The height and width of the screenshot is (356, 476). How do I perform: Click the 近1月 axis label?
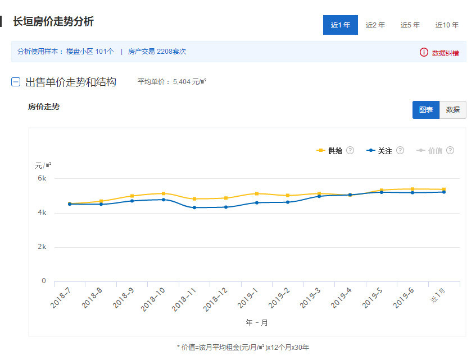438,295
